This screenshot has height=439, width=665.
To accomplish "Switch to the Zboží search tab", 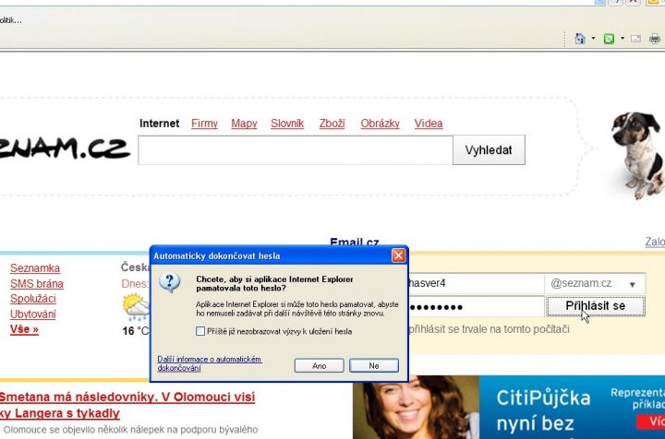I will click(332, 124).
